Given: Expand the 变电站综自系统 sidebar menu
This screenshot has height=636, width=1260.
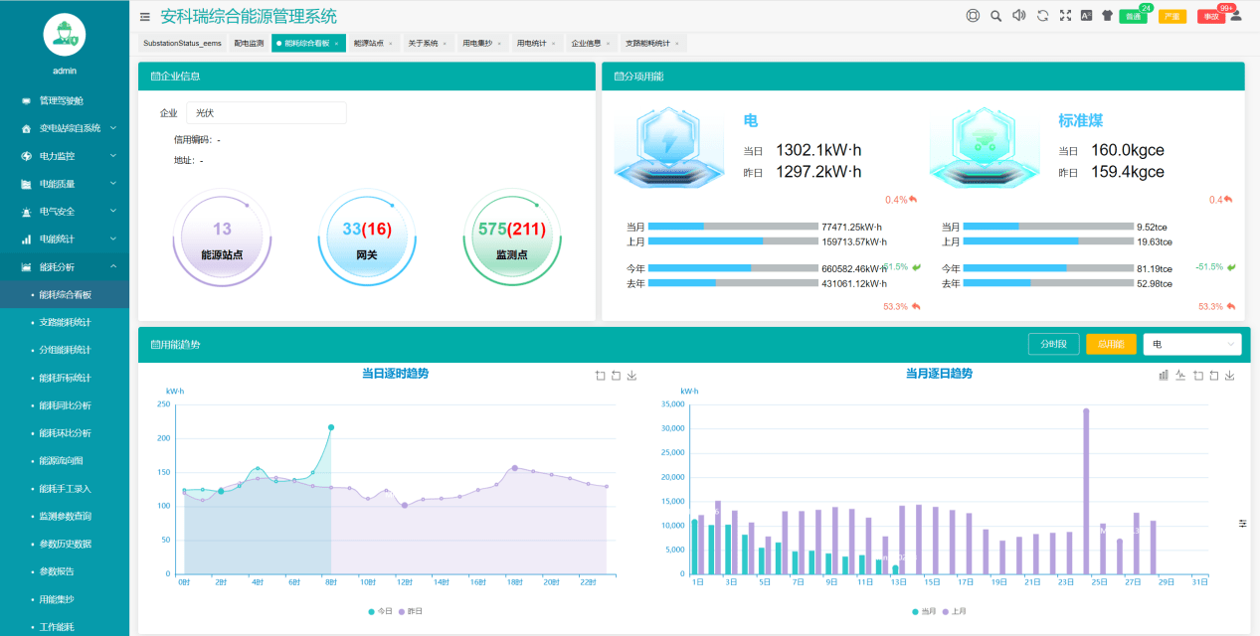Looking at the screenshot, I should (65, 128).
